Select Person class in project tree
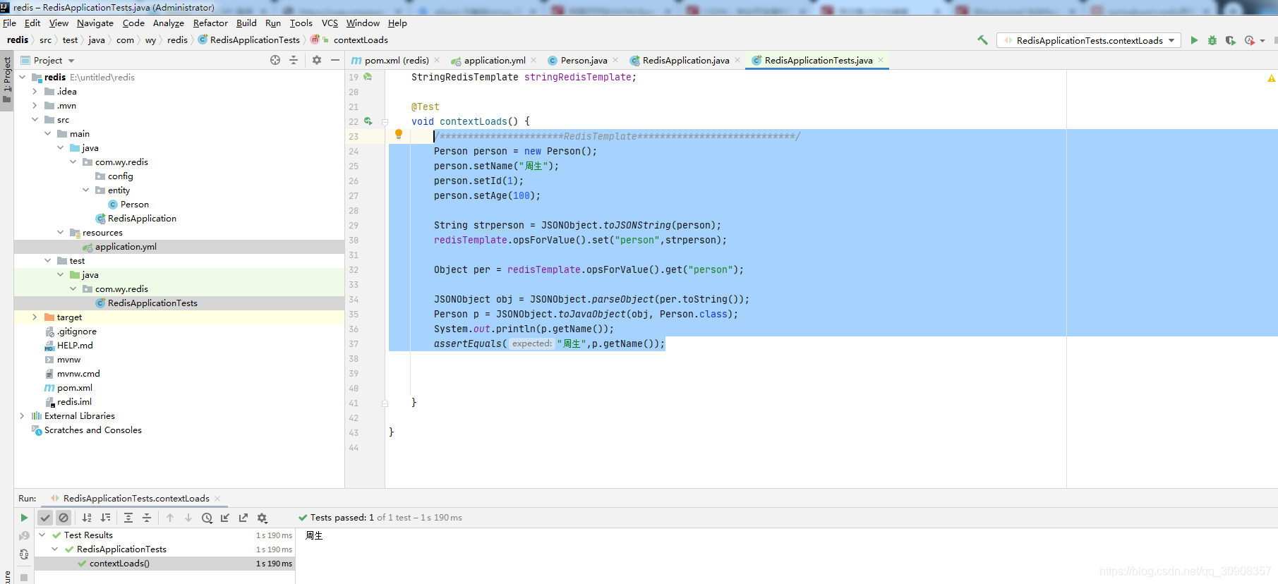This screenshot has width=1278, height=584. click(134, 205)
